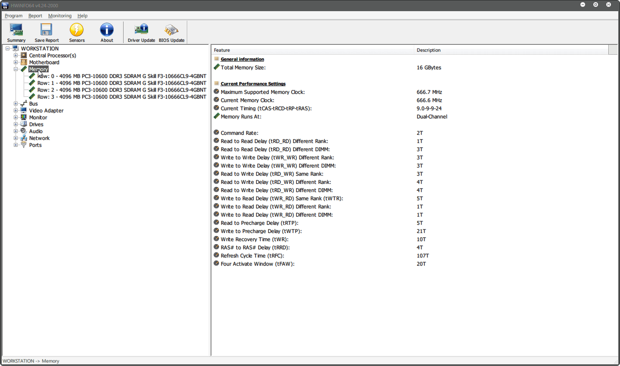The height and width of the screenshot is (366, 620).
Task: Expand the Ports node
Action: pyautogui.click(x=15, y=145)
